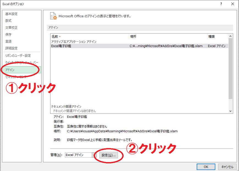
Task: Click the full add-in path ending in .xlam
Action: tap(122, 131)
